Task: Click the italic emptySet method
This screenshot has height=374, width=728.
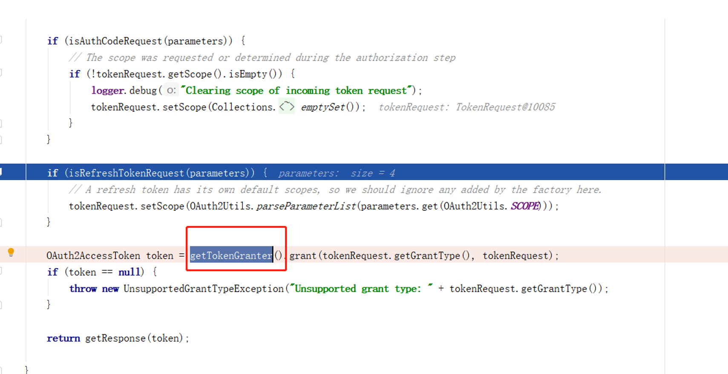Action: tap(322, 107)
